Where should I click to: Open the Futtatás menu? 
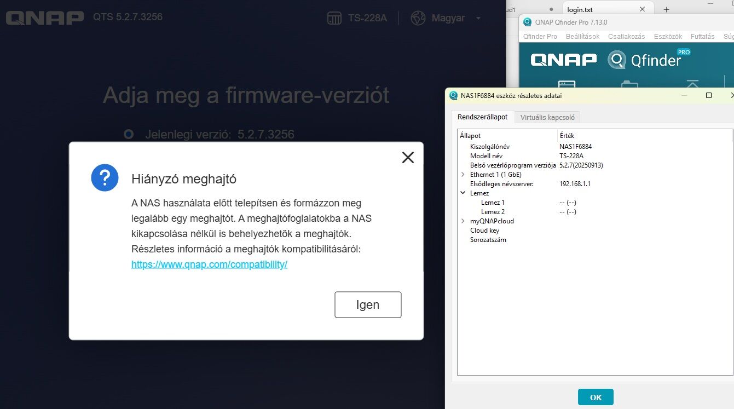point(702,36)
